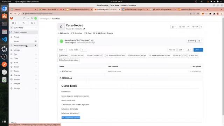Open the green user avatar menu
The height and width of the screenshot is (126, 224).
coord(36,18)
